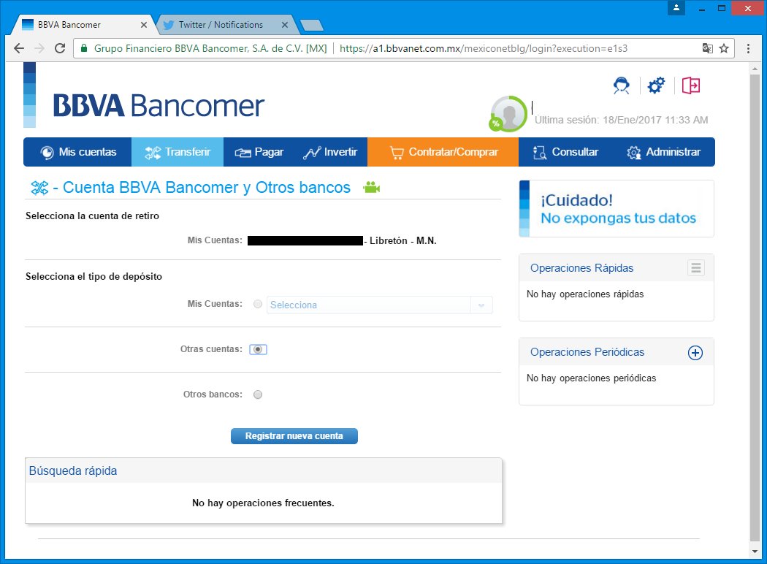Open a new browser tab

pos(311,25)
